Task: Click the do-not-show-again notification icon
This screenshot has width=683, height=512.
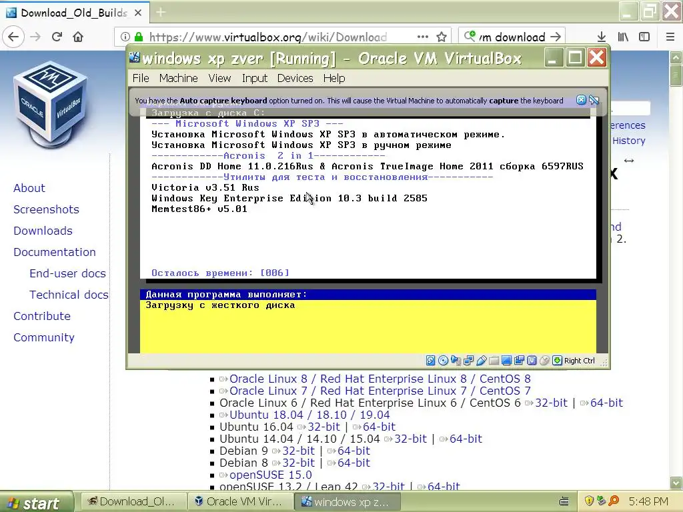Action: tap(594, 100)
